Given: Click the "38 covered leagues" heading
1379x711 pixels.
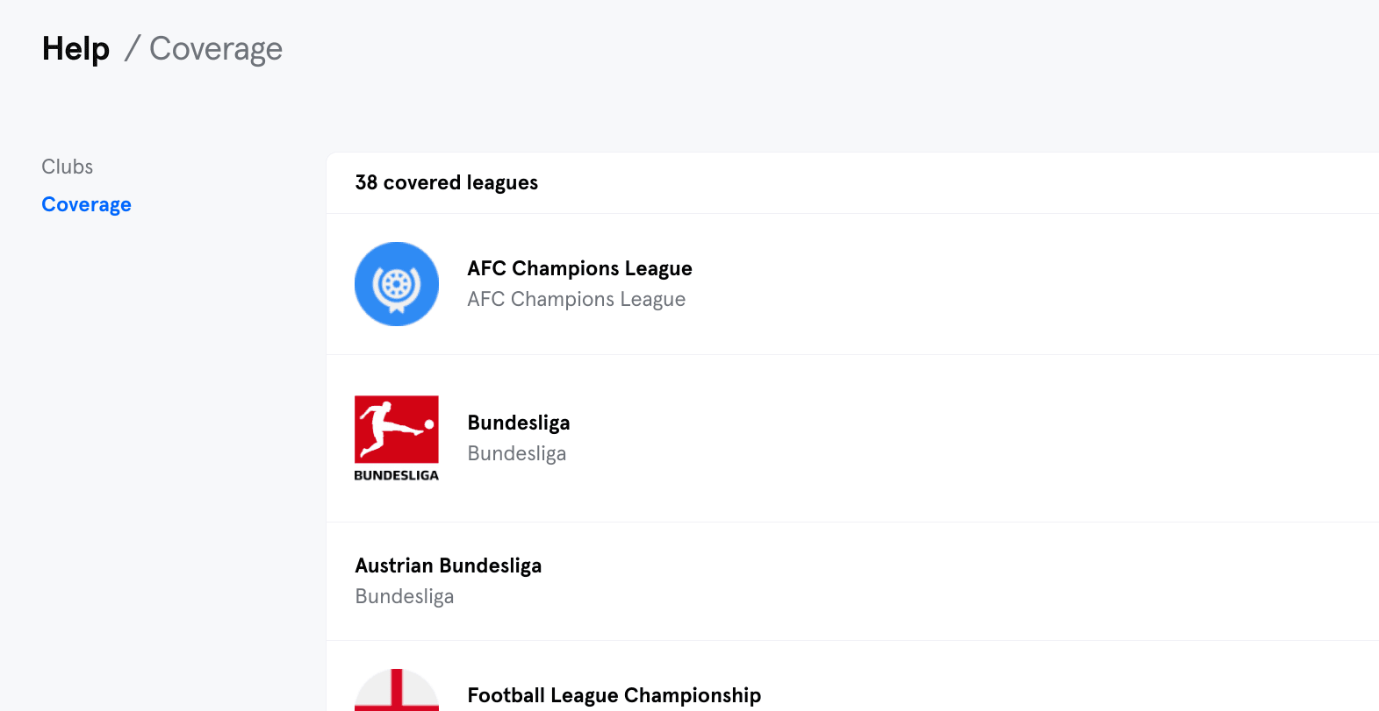Looking at the screenshot, I should coord(447,182).
